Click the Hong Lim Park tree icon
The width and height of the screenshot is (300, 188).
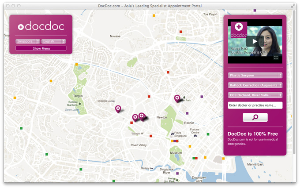177,180
